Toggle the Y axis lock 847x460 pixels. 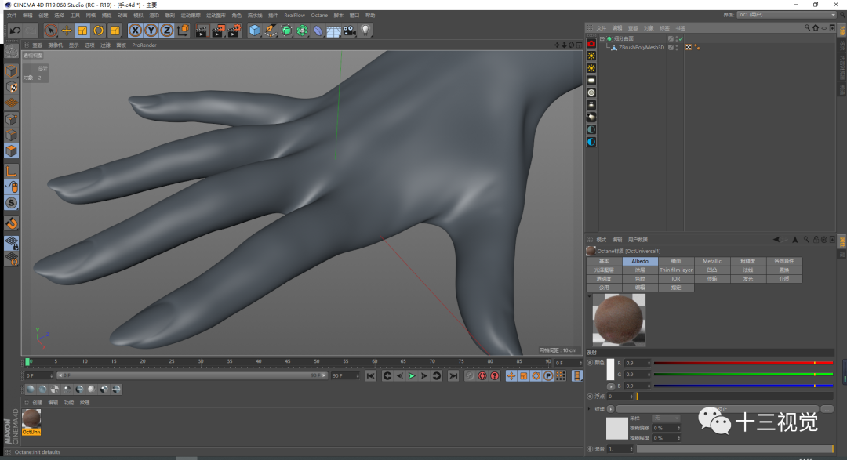pos(151,31)
